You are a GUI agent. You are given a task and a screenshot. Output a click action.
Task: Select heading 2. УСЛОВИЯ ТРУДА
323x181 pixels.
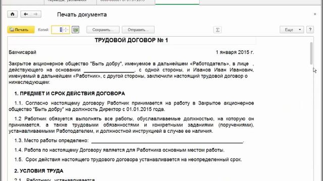[39, 171]
